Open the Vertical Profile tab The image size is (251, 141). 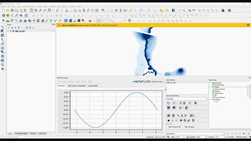pos(93,86)
